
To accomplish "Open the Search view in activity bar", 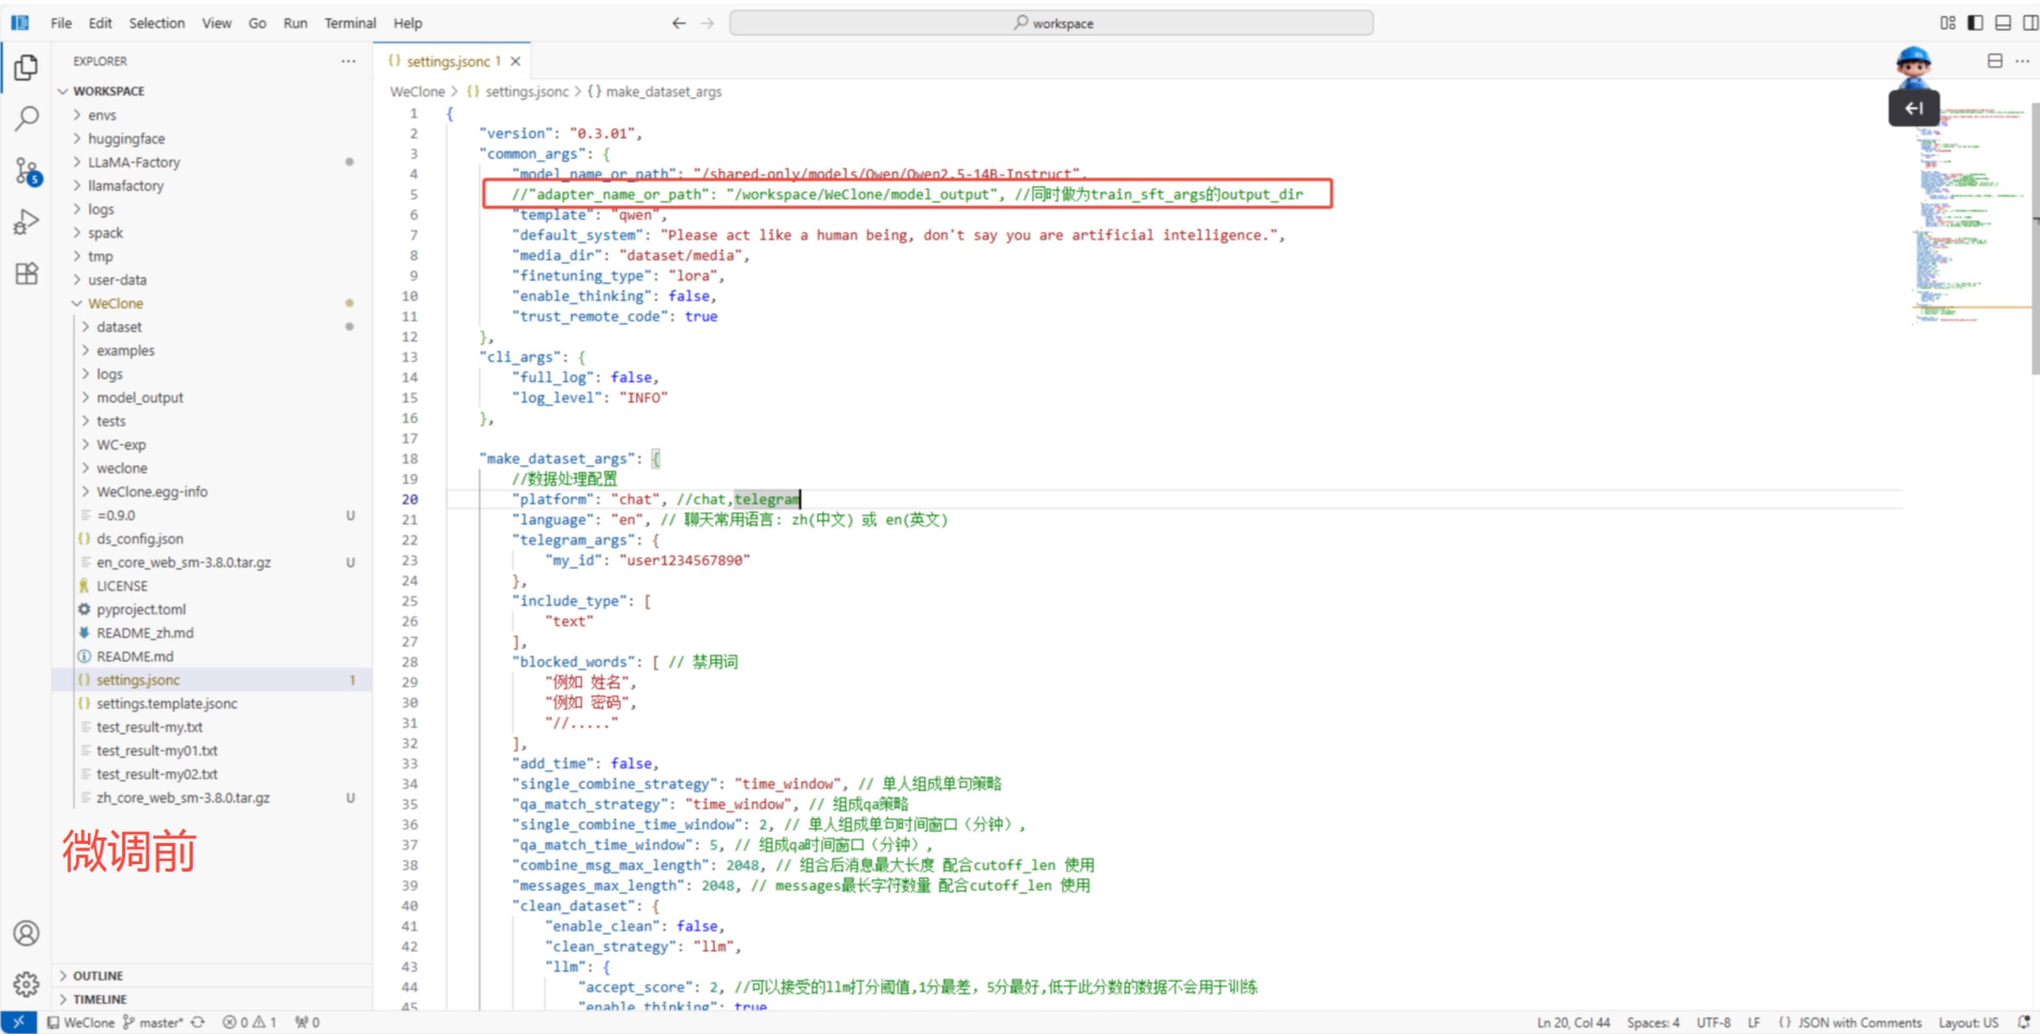I will (26, 119).
